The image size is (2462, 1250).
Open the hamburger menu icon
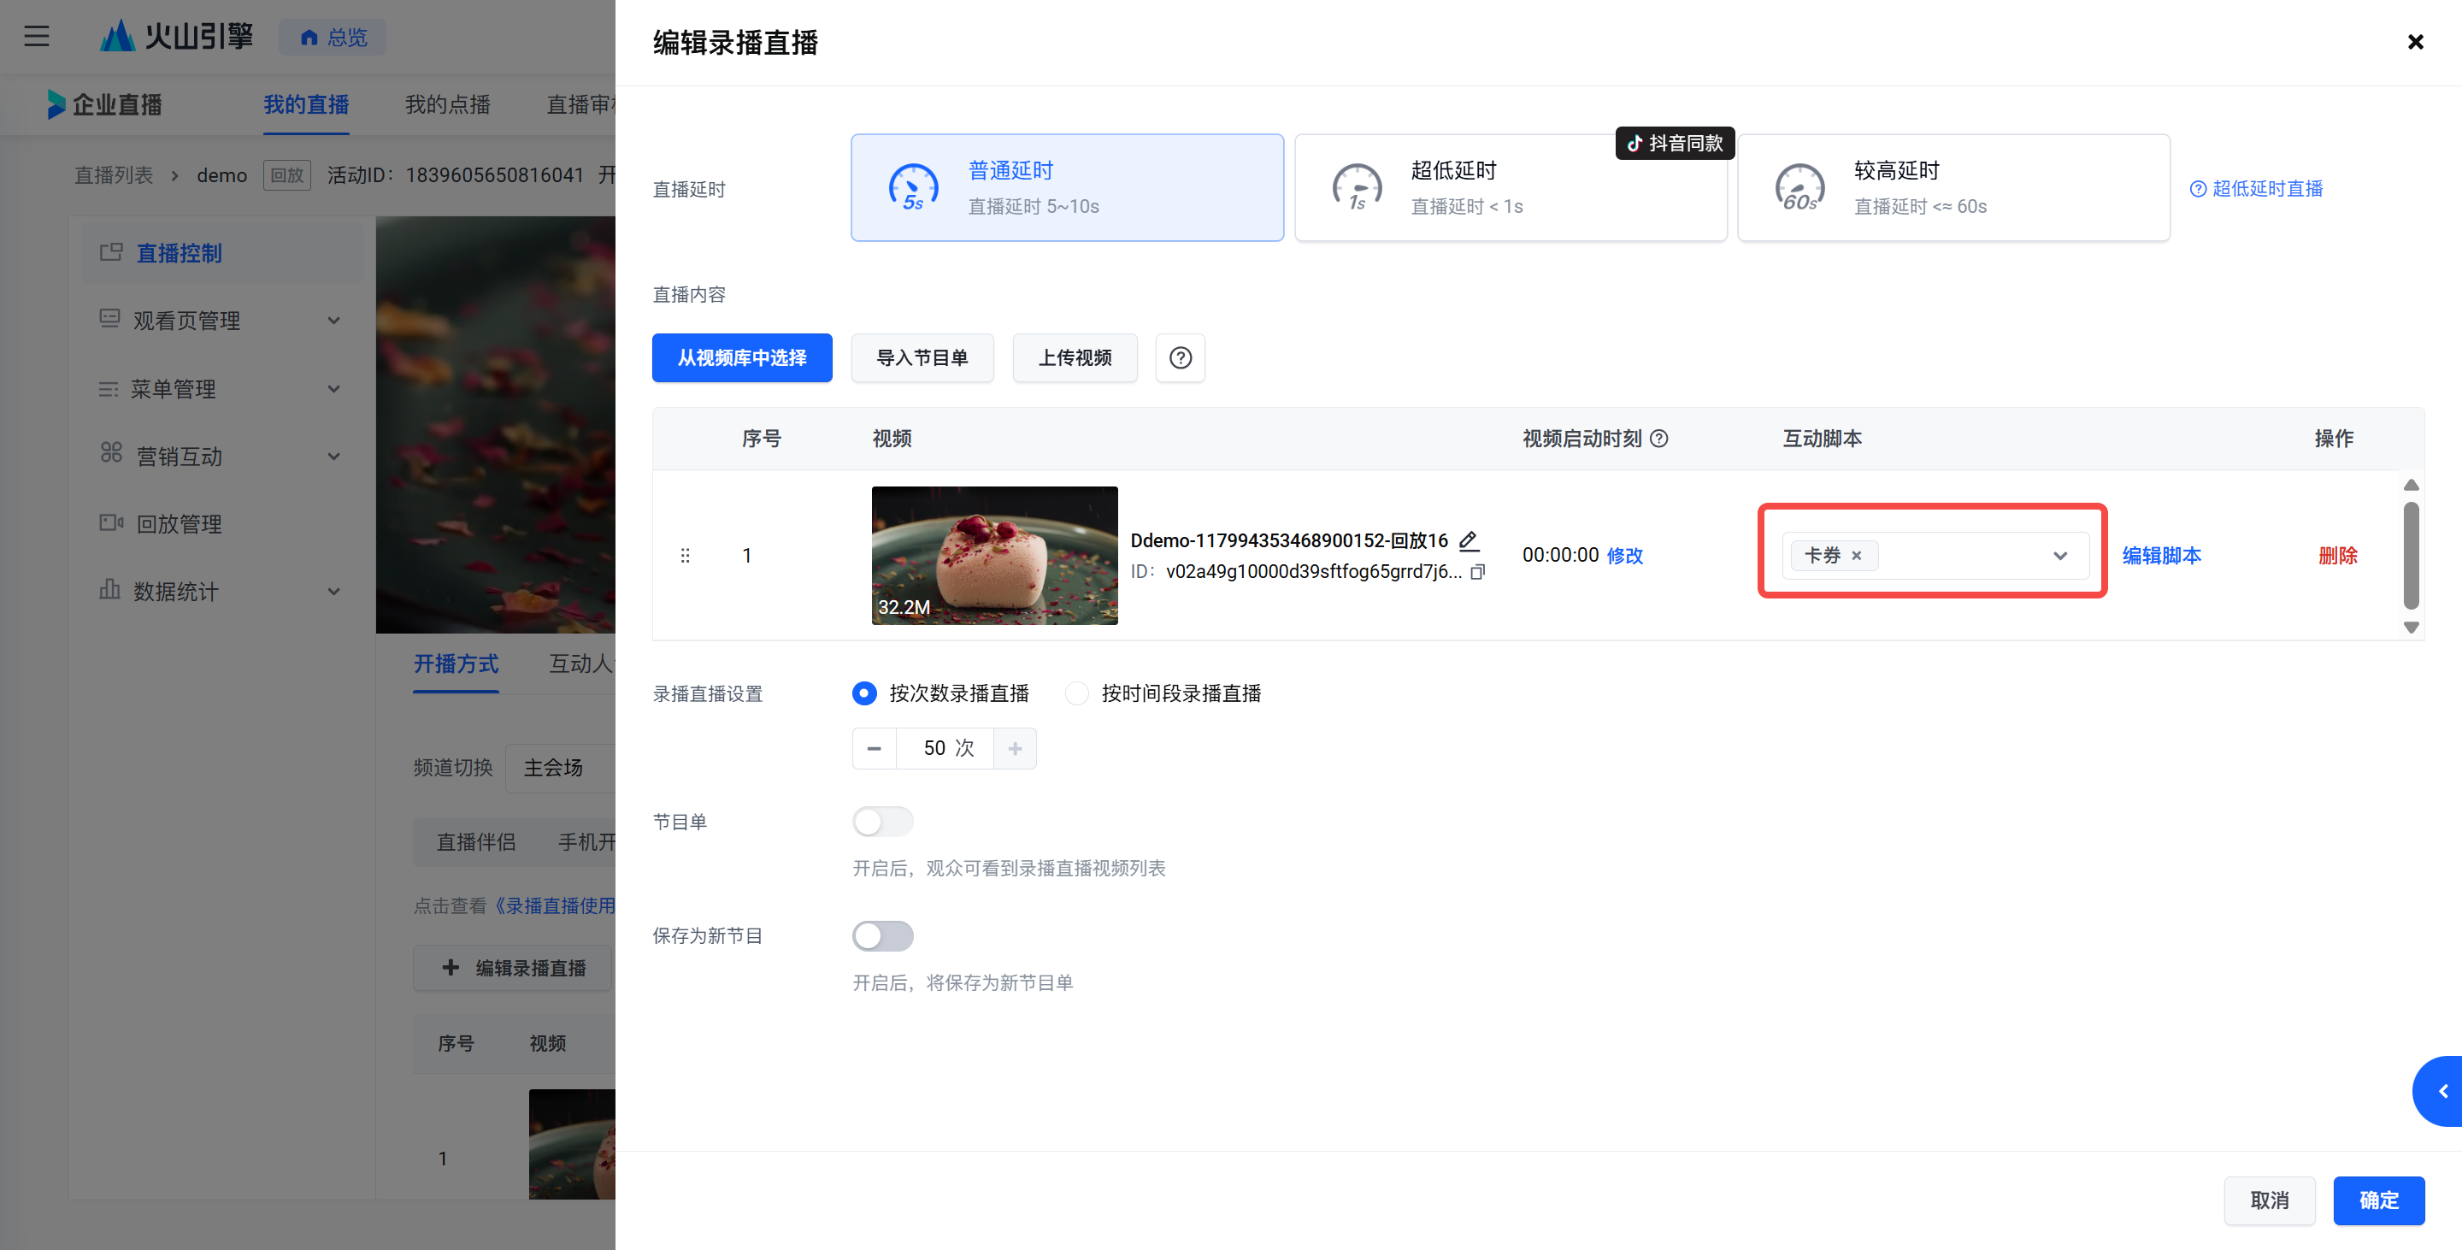pos(36,36)
